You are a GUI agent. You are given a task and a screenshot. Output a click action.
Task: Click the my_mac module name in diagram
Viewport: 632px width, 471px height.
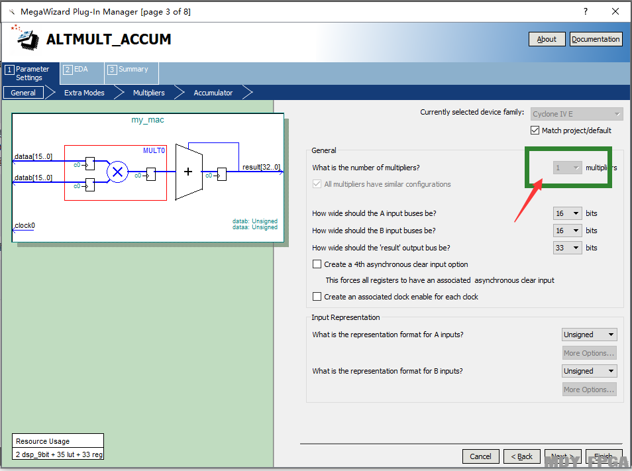[x=148, y=120]
